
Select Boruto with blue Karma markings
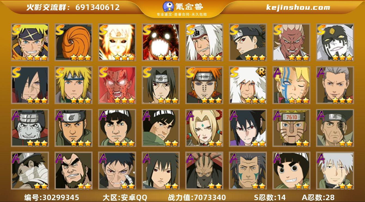coord(291,85)
